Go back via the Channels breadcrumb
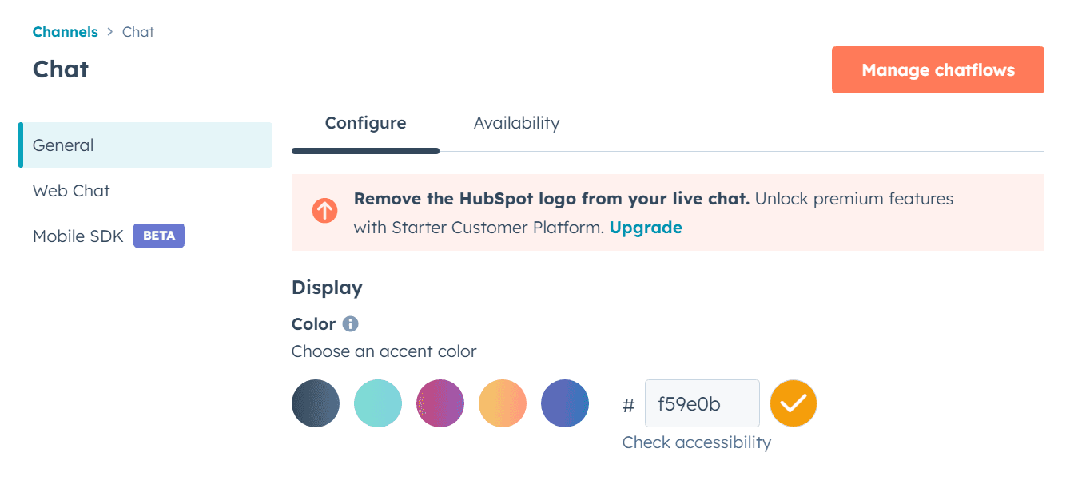 coord(65,31)
